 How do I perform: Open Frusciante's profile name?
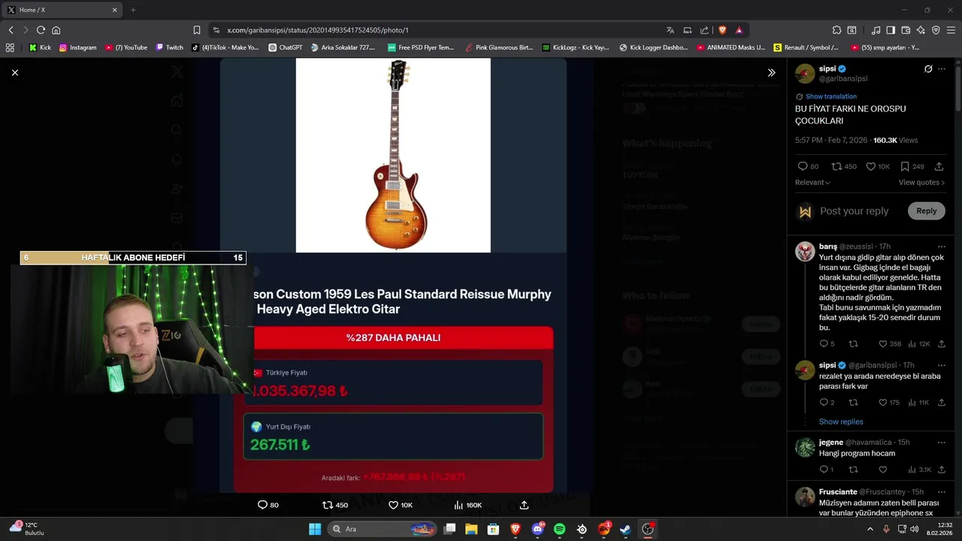(838, 492)
